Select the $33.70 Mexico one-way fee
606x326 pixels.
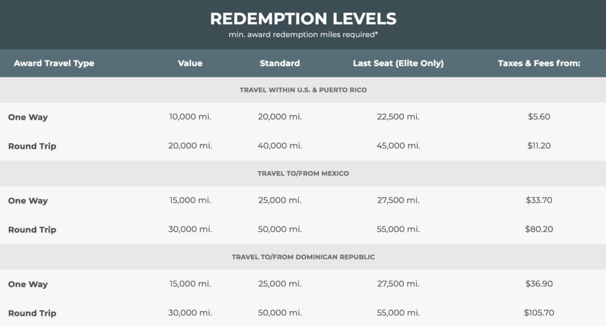click(x=539, y=200)
